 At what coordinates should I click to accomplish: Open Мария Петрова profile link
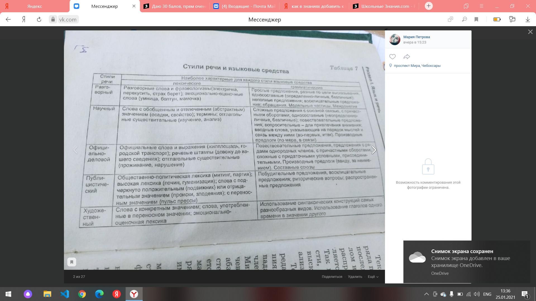[x=416, y=37]
